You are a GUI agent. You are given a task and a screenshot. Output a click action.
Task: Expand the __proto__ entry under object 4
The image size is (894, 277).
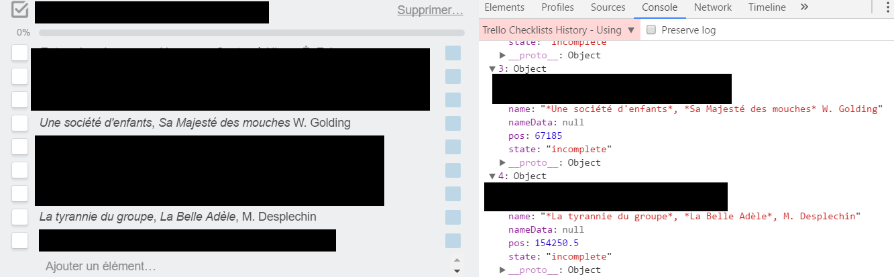pos(503,270)
